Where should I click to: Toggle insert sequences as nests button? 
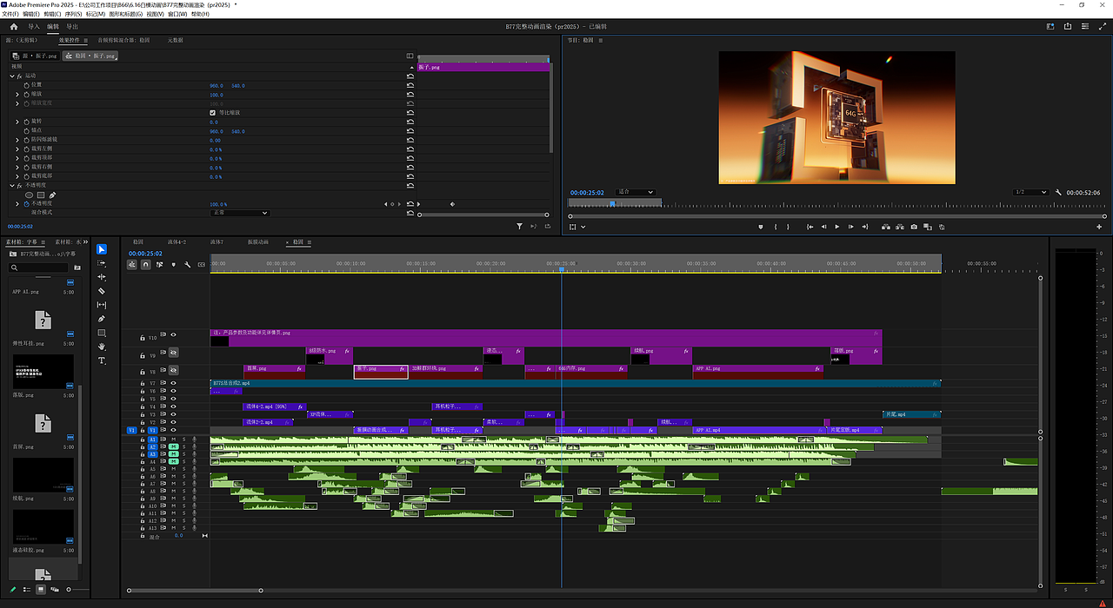coord(132,265)
